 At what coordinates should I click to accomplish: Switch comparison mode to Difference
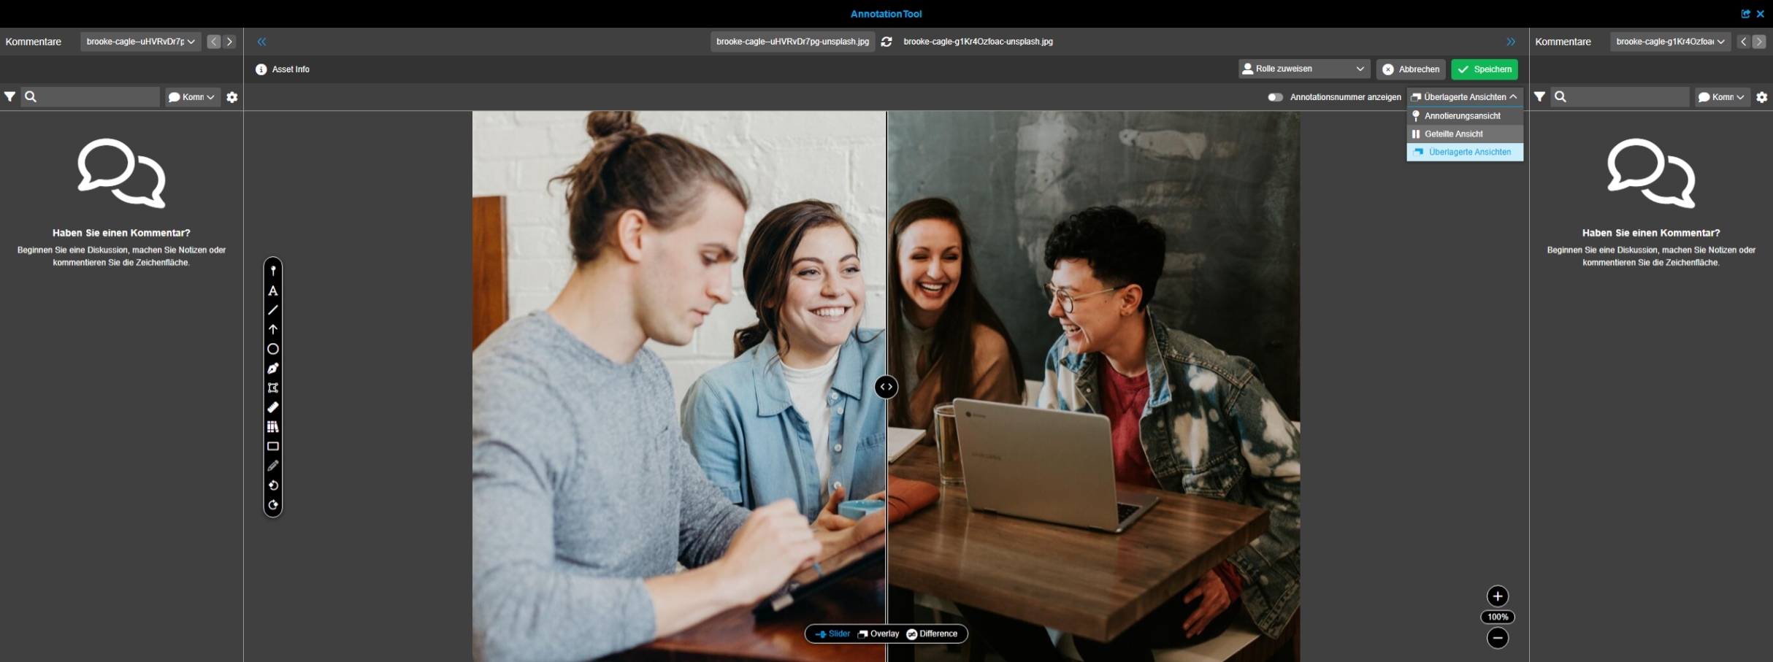pos(932,634)
